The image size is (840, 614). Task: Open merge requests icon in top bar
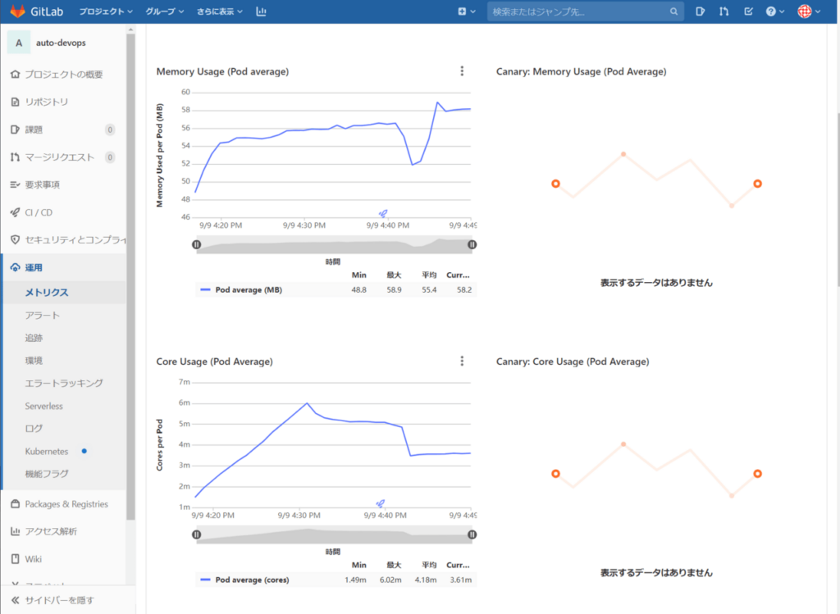pyautogui.click(x=724, y=11)
